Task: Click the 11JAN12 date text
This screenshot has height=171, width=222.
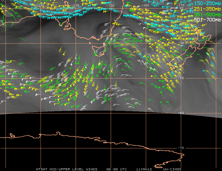Action: (144, 169)
